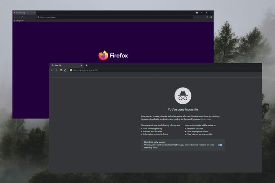Click the text Your browsing history
The width and height of the screenshot is (275, 183).
[x=153, y=129]
